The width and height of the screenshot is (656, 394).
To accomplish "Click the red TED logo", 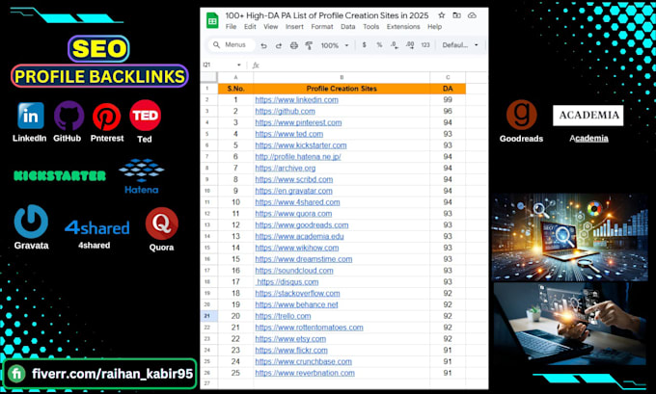I will pos(145,116).
